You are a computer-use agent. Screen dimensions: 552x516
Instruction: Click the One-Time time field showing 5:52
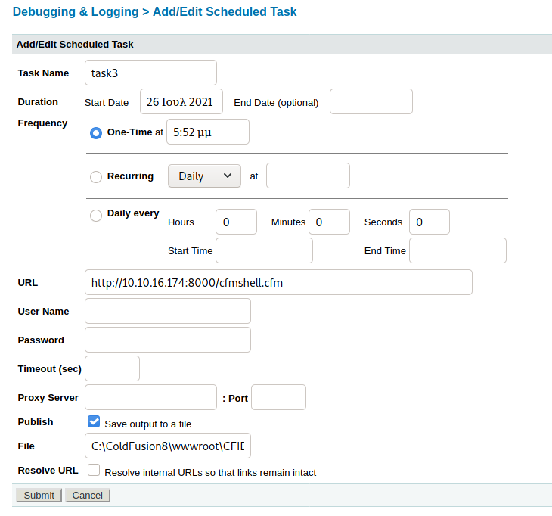tap(207, 132)
